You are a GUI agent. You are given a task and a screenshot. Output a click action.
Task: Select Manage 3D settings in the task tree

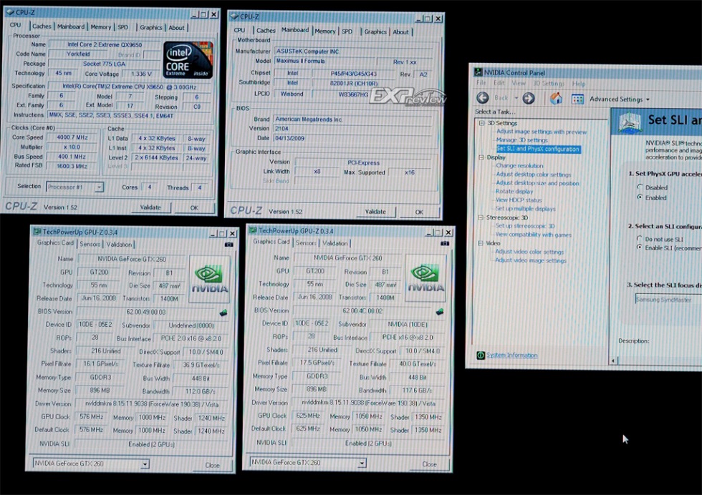tap(521, 140)
